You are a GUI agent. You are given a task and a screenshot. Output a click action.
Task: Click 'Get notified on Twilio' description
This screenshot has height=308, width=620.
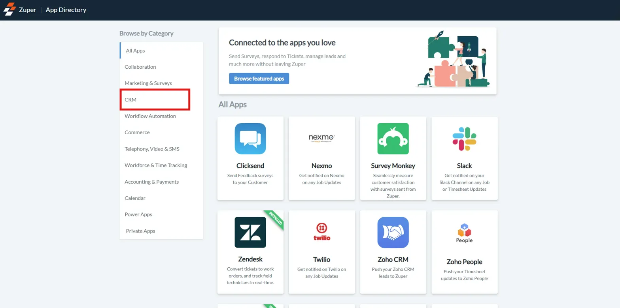[x=321, y=272]
